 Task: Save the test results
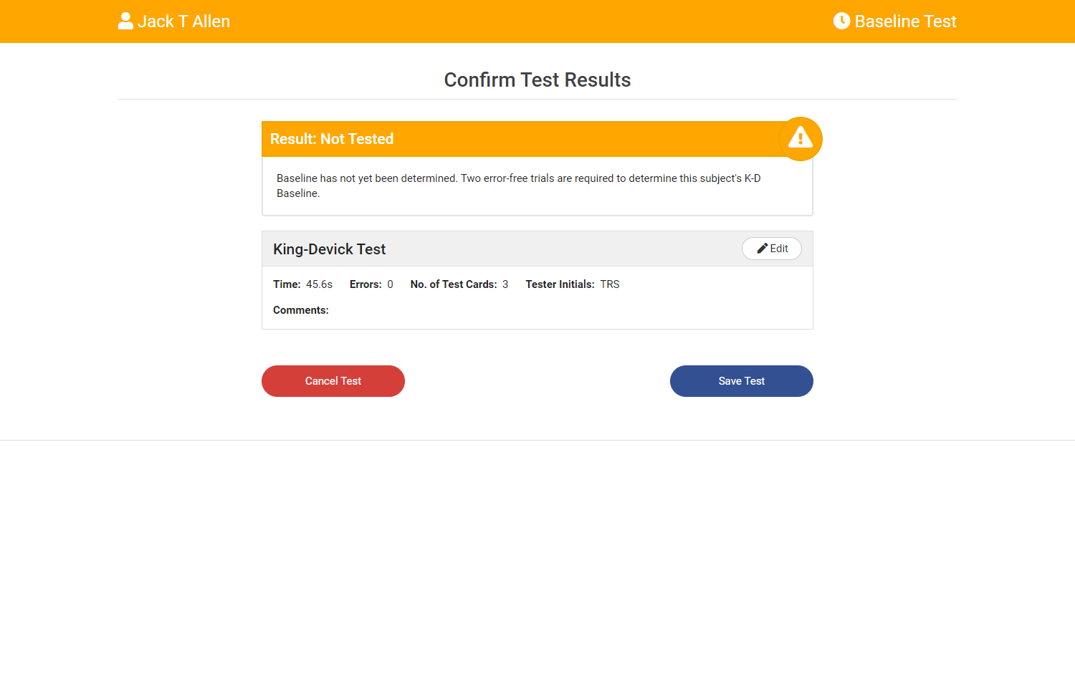pyautogui.click(x=741, y=380)
